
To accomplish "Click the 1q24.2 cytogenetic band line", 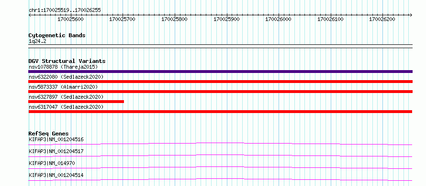I will click(x=220, y=46).
